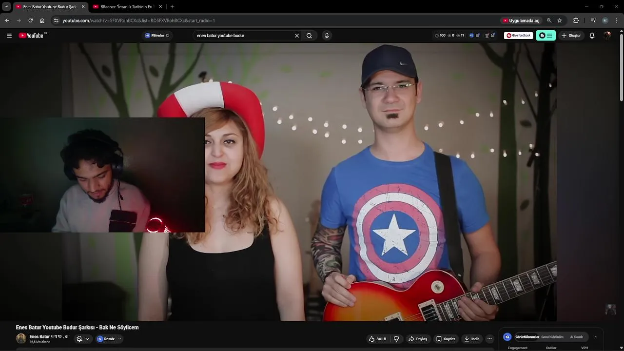Go to YouTube home via logo
This screenshot has height=351, width=624.
(x=32, y=36)
